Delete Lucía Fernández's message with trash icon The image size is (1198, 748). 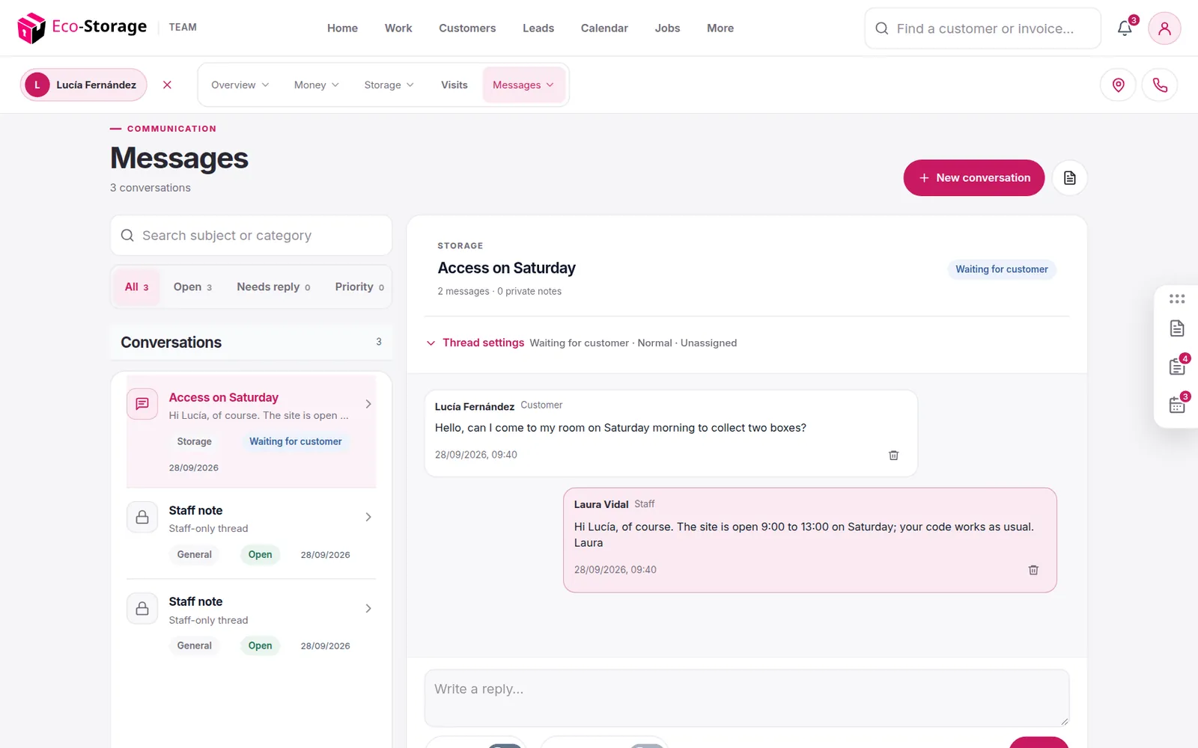(893, 455)
